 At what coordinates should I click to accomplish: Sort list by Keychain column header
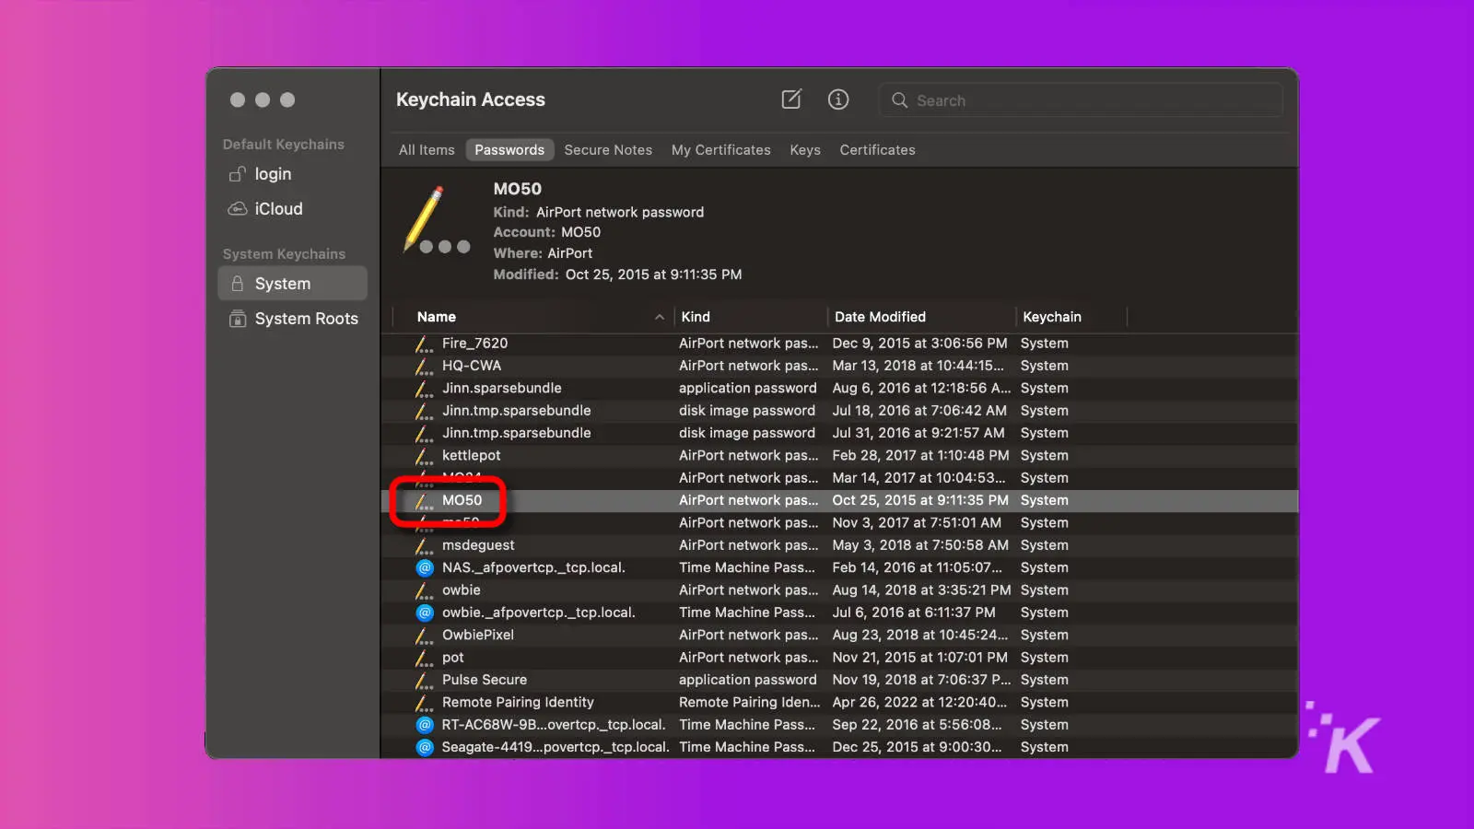tap(1071, 317)
